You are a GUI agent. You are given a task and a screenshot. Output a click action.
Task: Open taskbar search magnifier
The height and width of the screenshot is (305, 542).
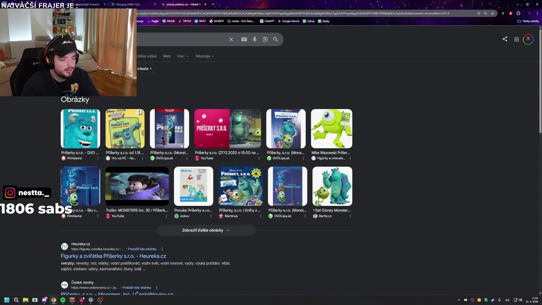point(16,300)
